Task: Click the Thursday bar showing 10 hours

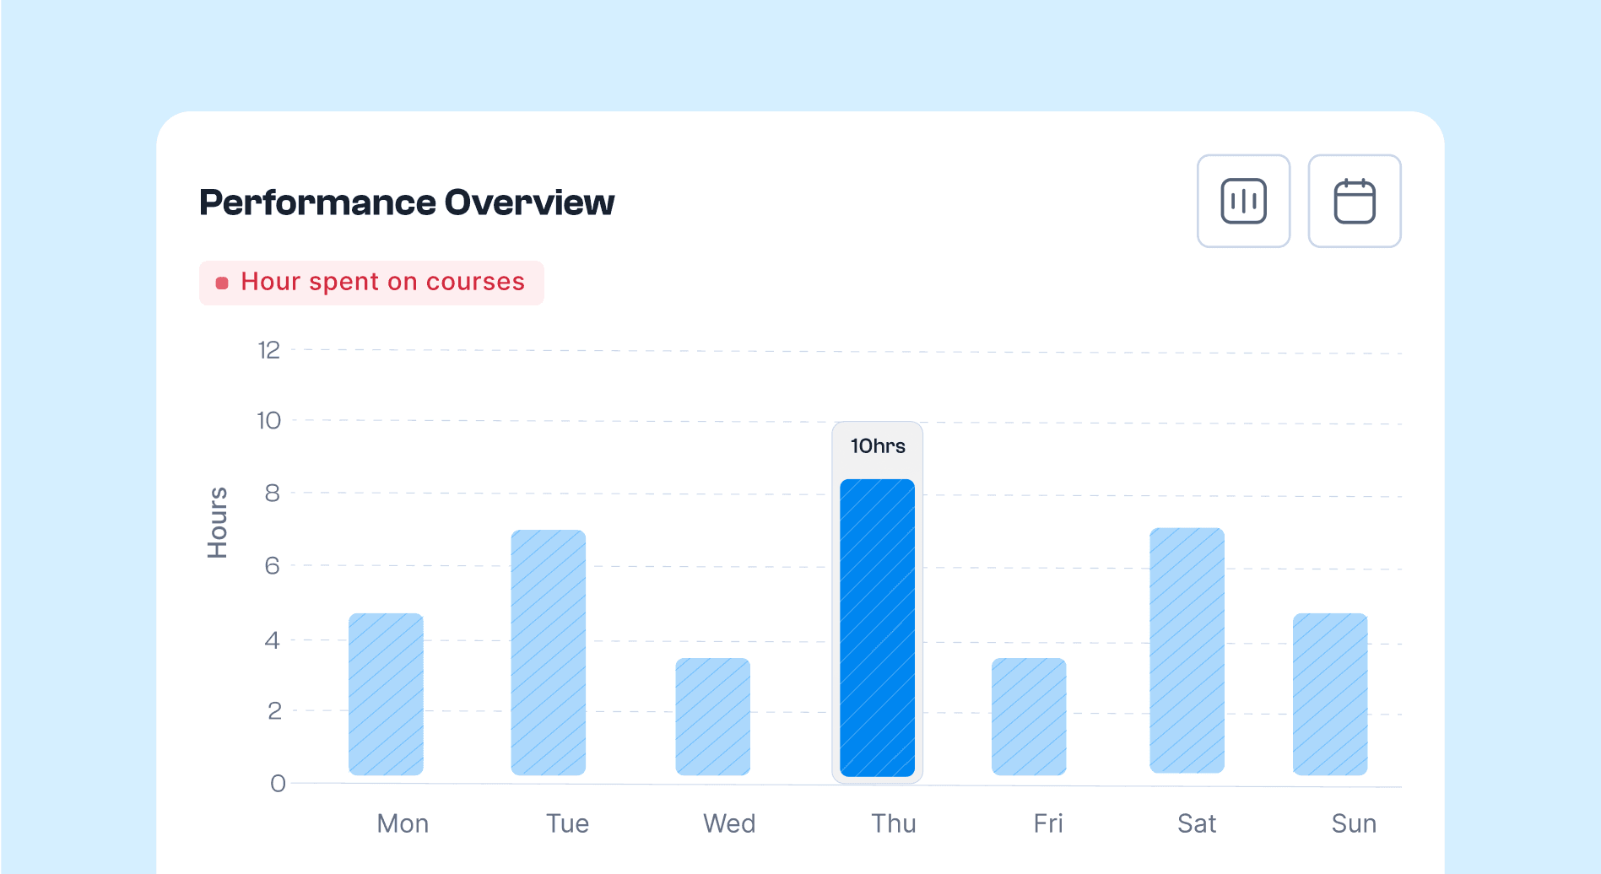Action: 878,629
